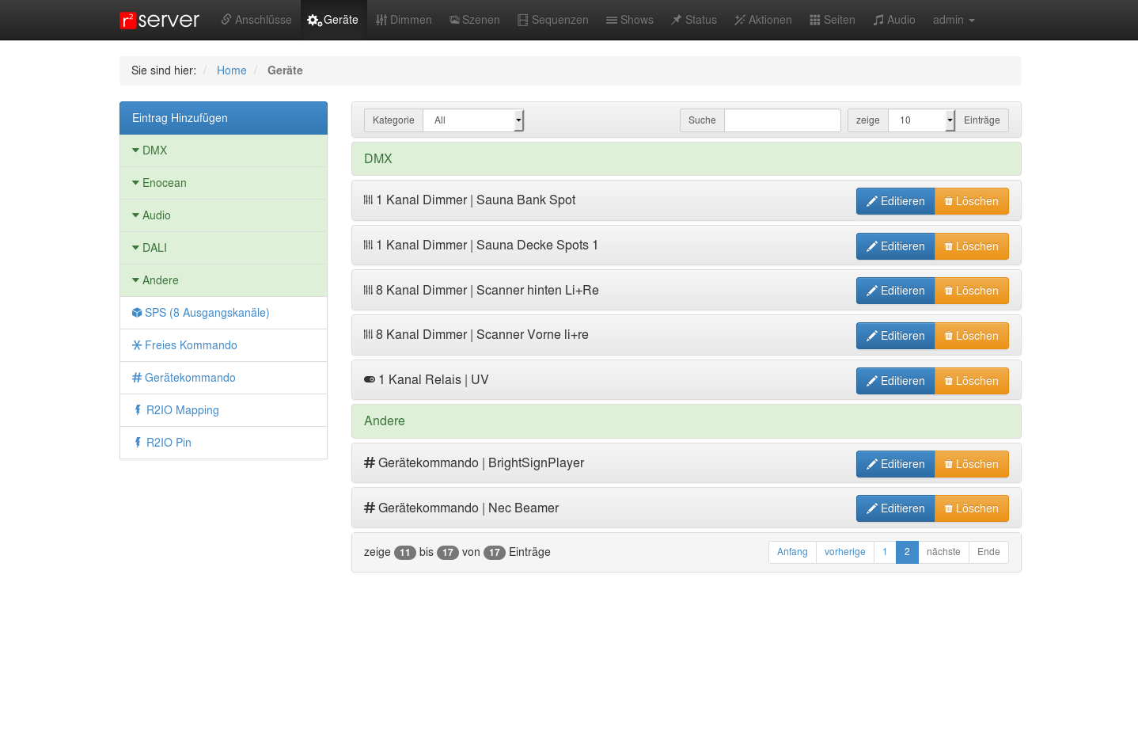Viewport: 1138px width, 742px height.
Task: Click the dimmer icon of Sauna Bank Spot
Action: coord(368,200)
